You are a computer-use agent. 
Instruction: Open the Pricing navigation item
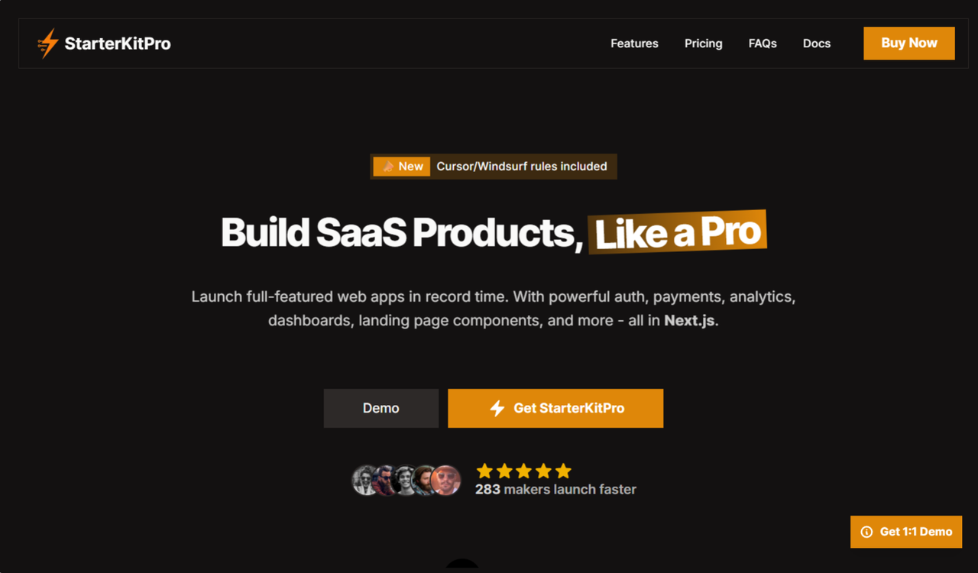click(x=703, y=43)
